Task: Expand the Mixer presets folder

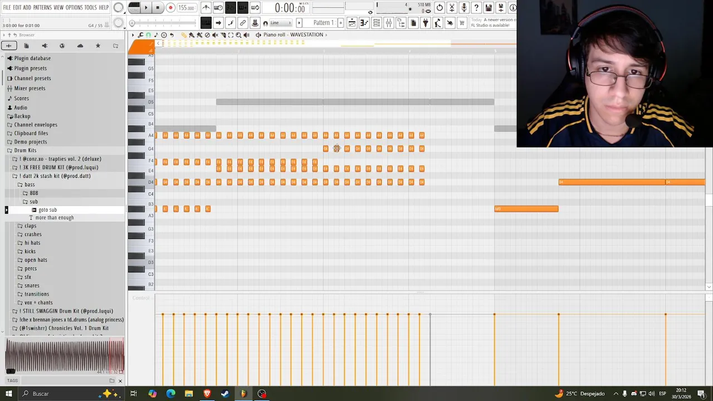Action: pyautogui.click(x=30, y=89)
